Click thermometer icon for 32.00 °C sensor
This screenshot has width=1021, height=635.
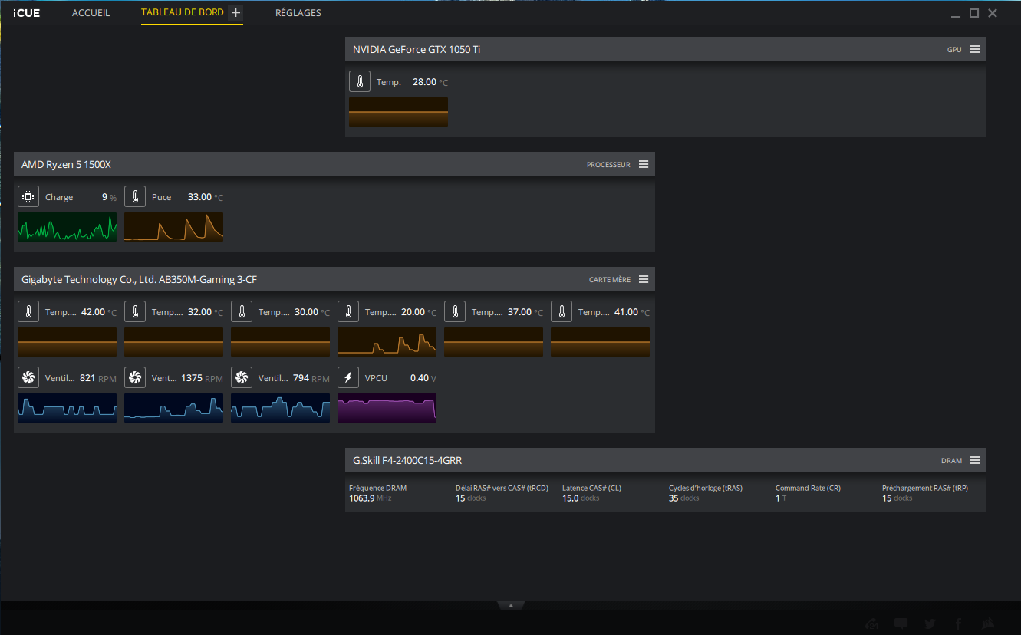135,312
